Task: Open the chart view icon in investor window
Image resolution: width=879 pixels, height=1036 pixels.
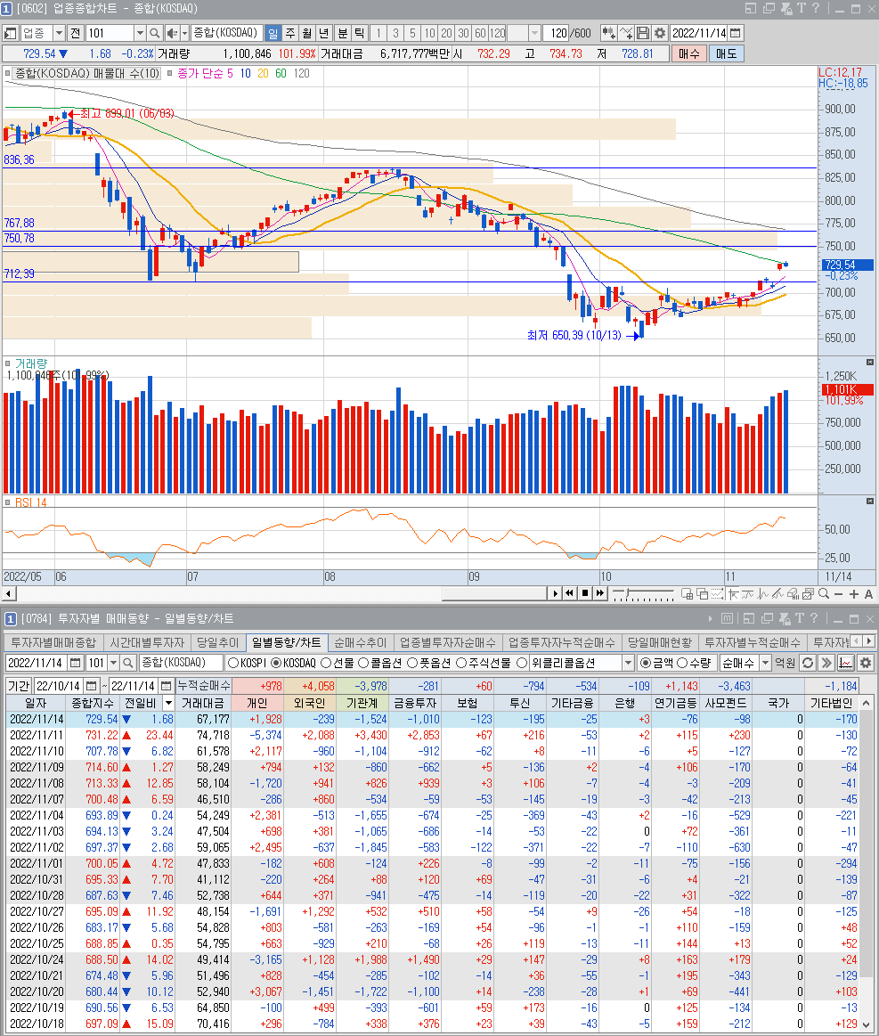Action: (x=846, y=663)
